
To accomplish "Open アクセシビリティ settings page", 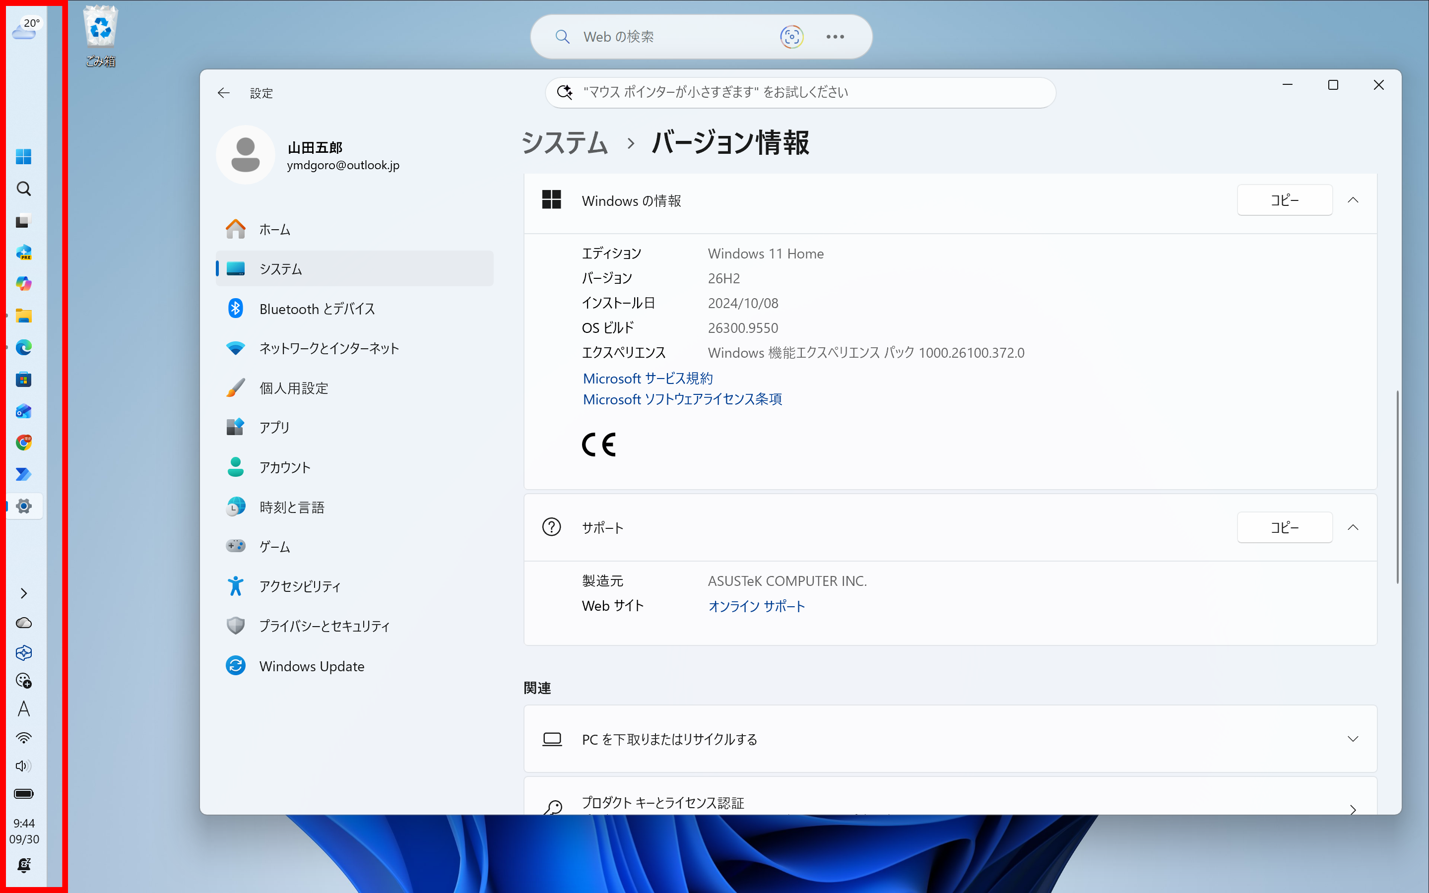I will (354, 586).
